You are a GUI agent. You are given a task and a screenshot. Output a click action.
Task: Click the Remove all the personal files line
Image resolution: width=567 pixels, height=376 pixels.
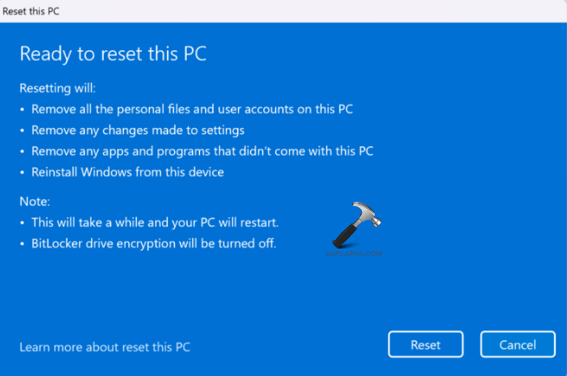[x=192, y=109]
